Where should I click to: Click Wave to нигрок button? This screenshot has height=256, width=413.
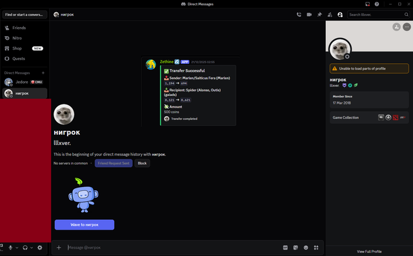[85, 224]
